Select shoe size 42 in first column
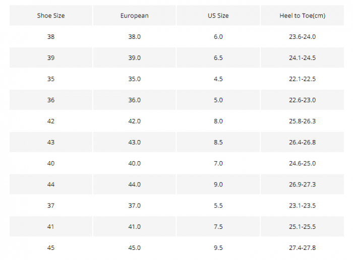Viewport: 353px width, 260px height. pyautogui.click(x=51, y=121)
